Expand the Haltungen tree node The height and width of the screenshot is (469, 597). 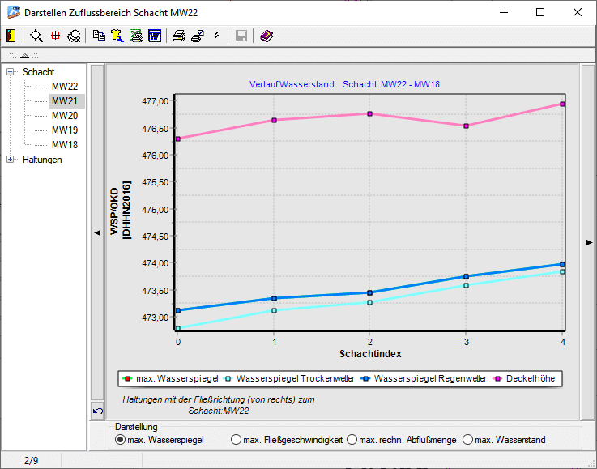click(x=11, y=160)
